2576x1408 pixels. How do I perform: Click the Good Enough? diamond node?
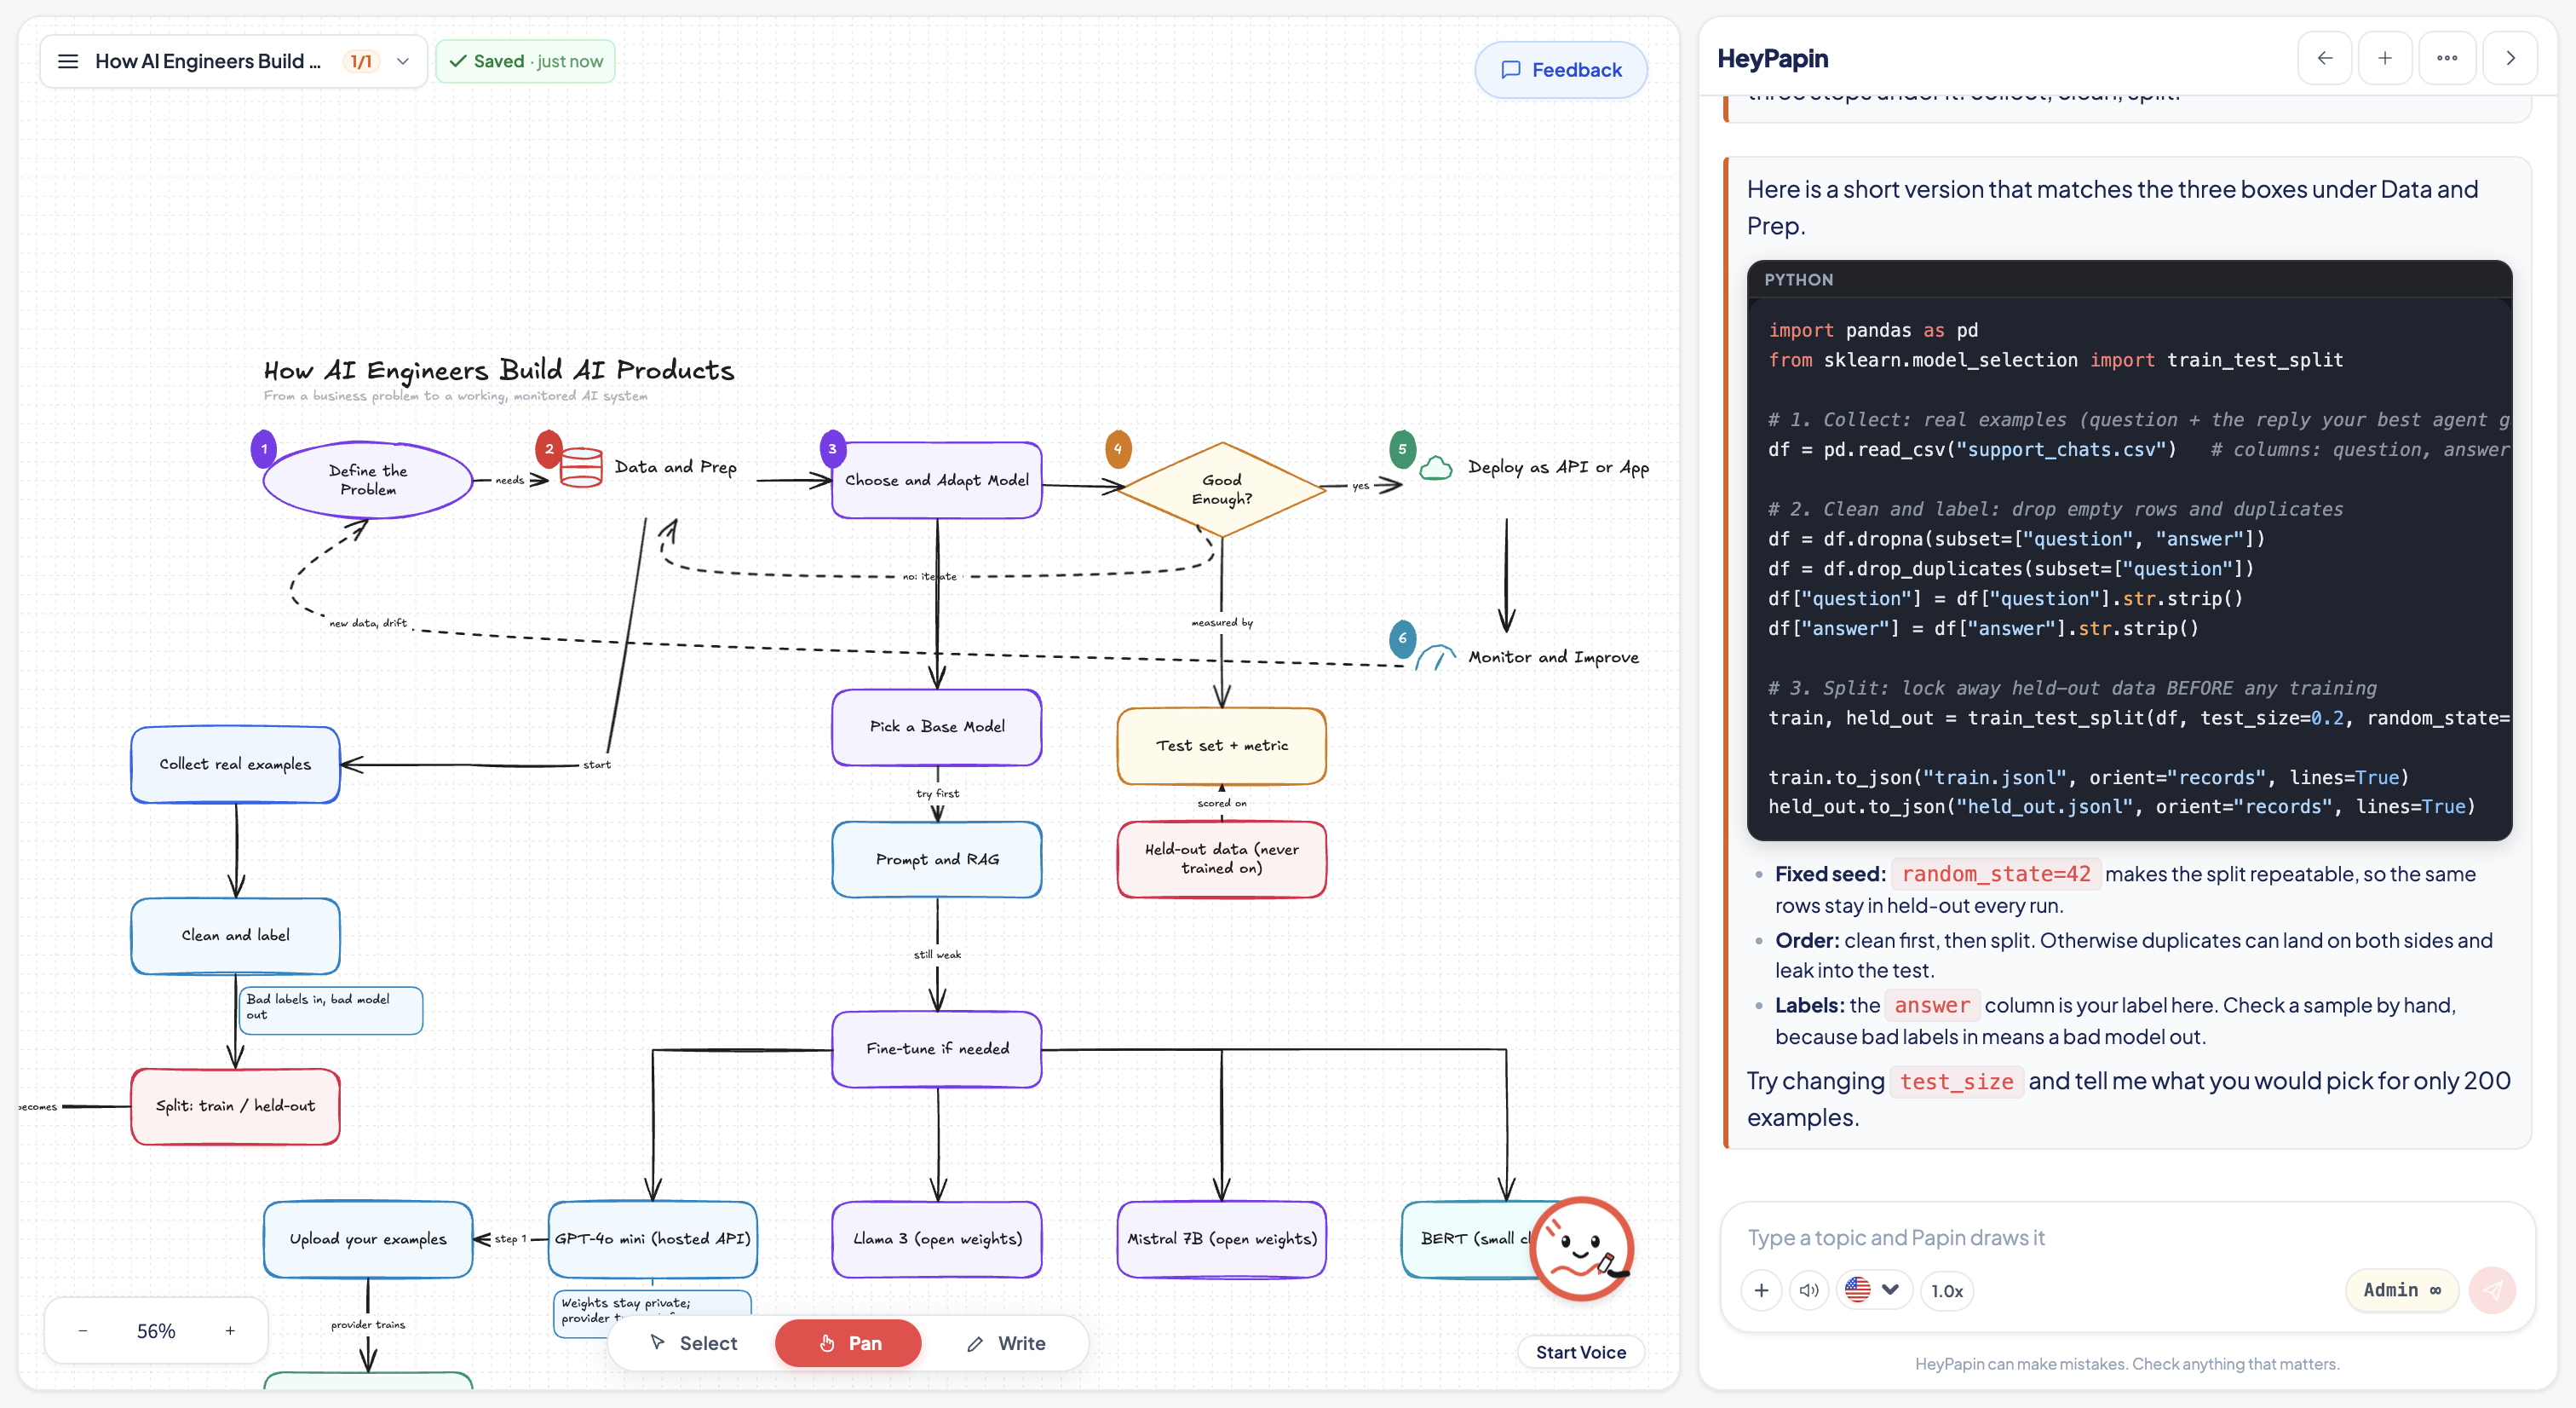pyautogui.click(x=1221, y=489)
